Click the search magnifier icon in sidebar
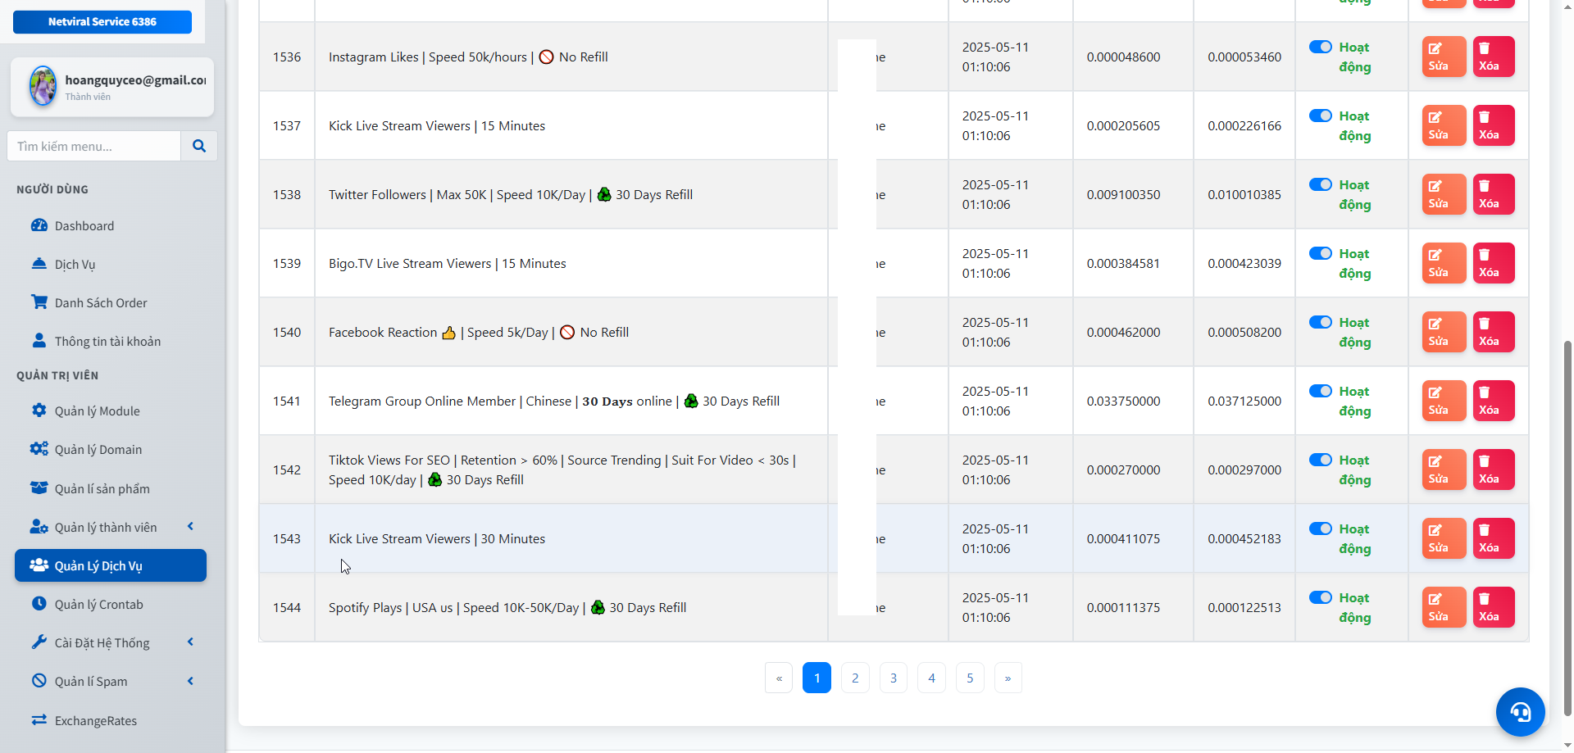Image resolution: width=1574 pixels, height=753 pixels. coord(198,146)
